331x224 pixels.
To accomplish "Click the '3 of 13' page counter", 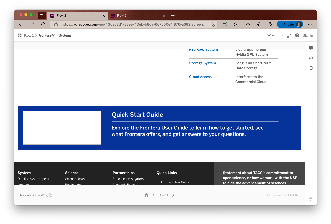I will pos(164,195).
